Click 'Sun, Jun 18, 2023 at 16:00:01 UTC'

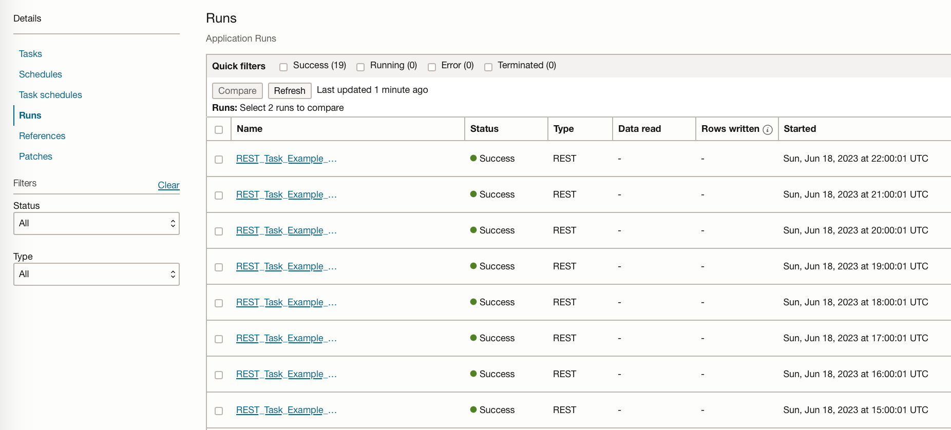[x=855, y=374]
